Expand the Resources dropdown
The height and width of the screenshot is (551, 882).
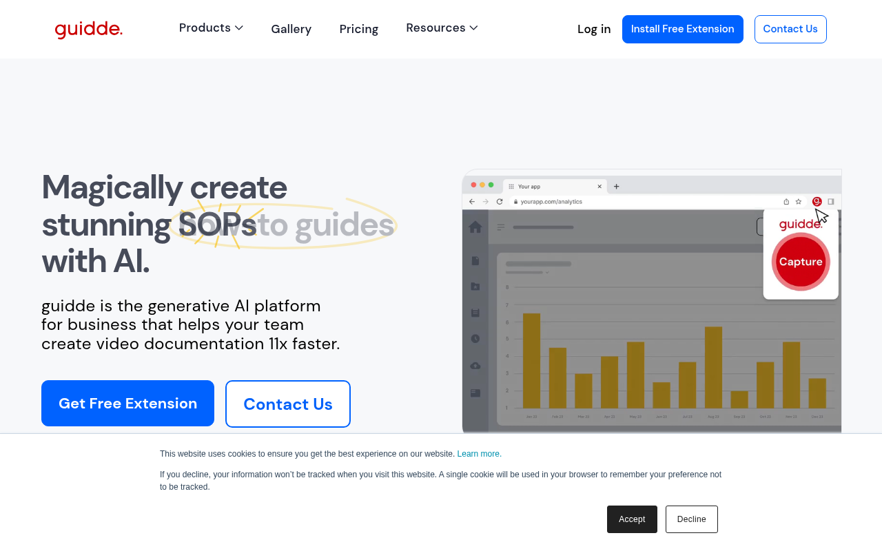441,28
